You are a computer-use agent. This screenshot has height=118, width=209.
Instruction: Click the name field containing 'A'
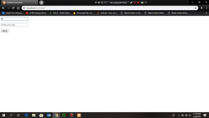pyautogui.click(x=14, y=19)
